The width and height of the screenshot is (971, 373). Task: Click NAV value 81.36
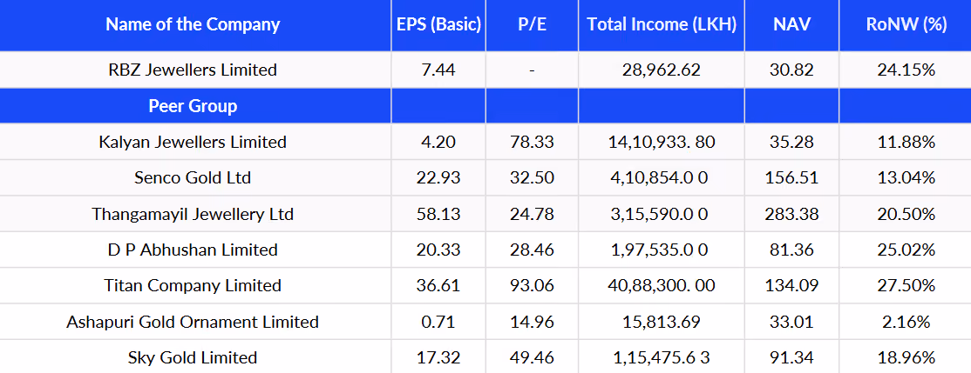point(791,250)
